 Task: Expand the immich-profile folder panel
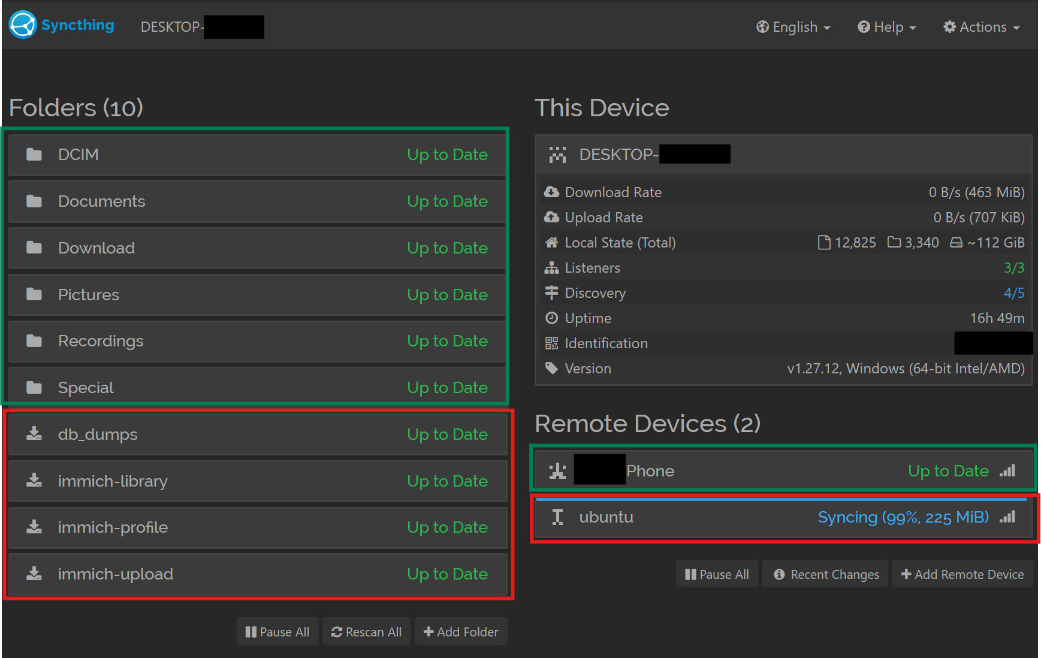[258, 527]
